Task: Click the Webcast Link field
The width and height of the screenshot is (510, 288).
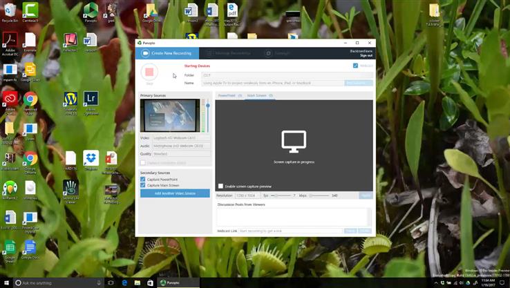Action: [290, 231]
